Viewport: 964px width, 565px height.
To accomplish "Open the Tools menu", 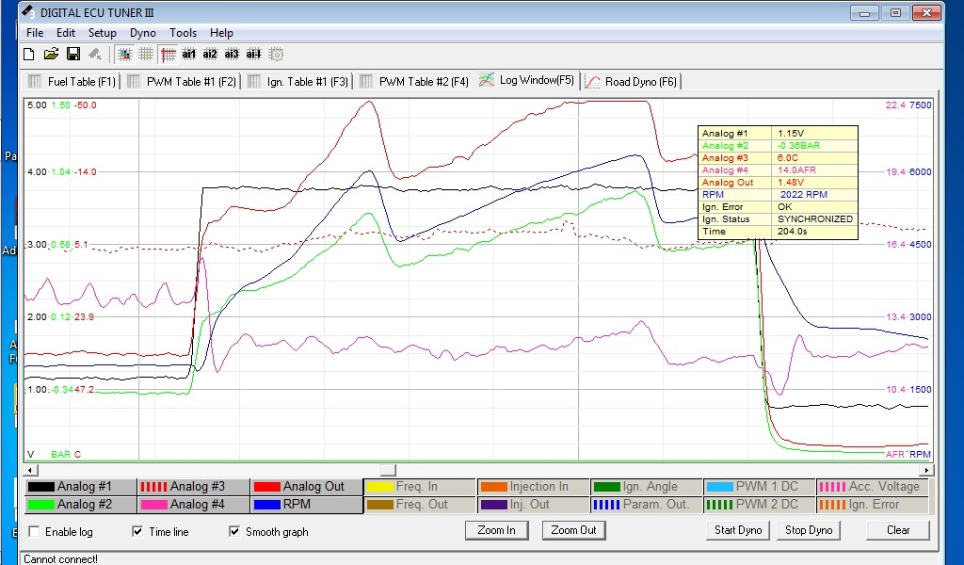I will pos(183,33).
